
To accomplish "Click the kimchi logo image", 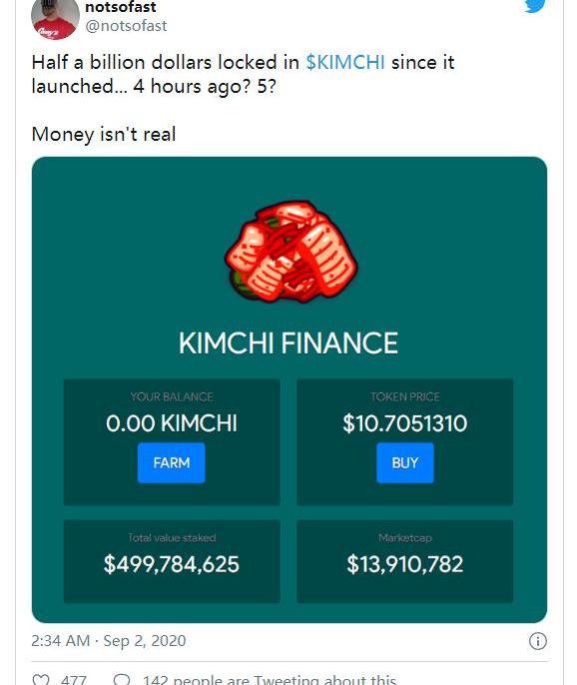I will pos(290,252).
